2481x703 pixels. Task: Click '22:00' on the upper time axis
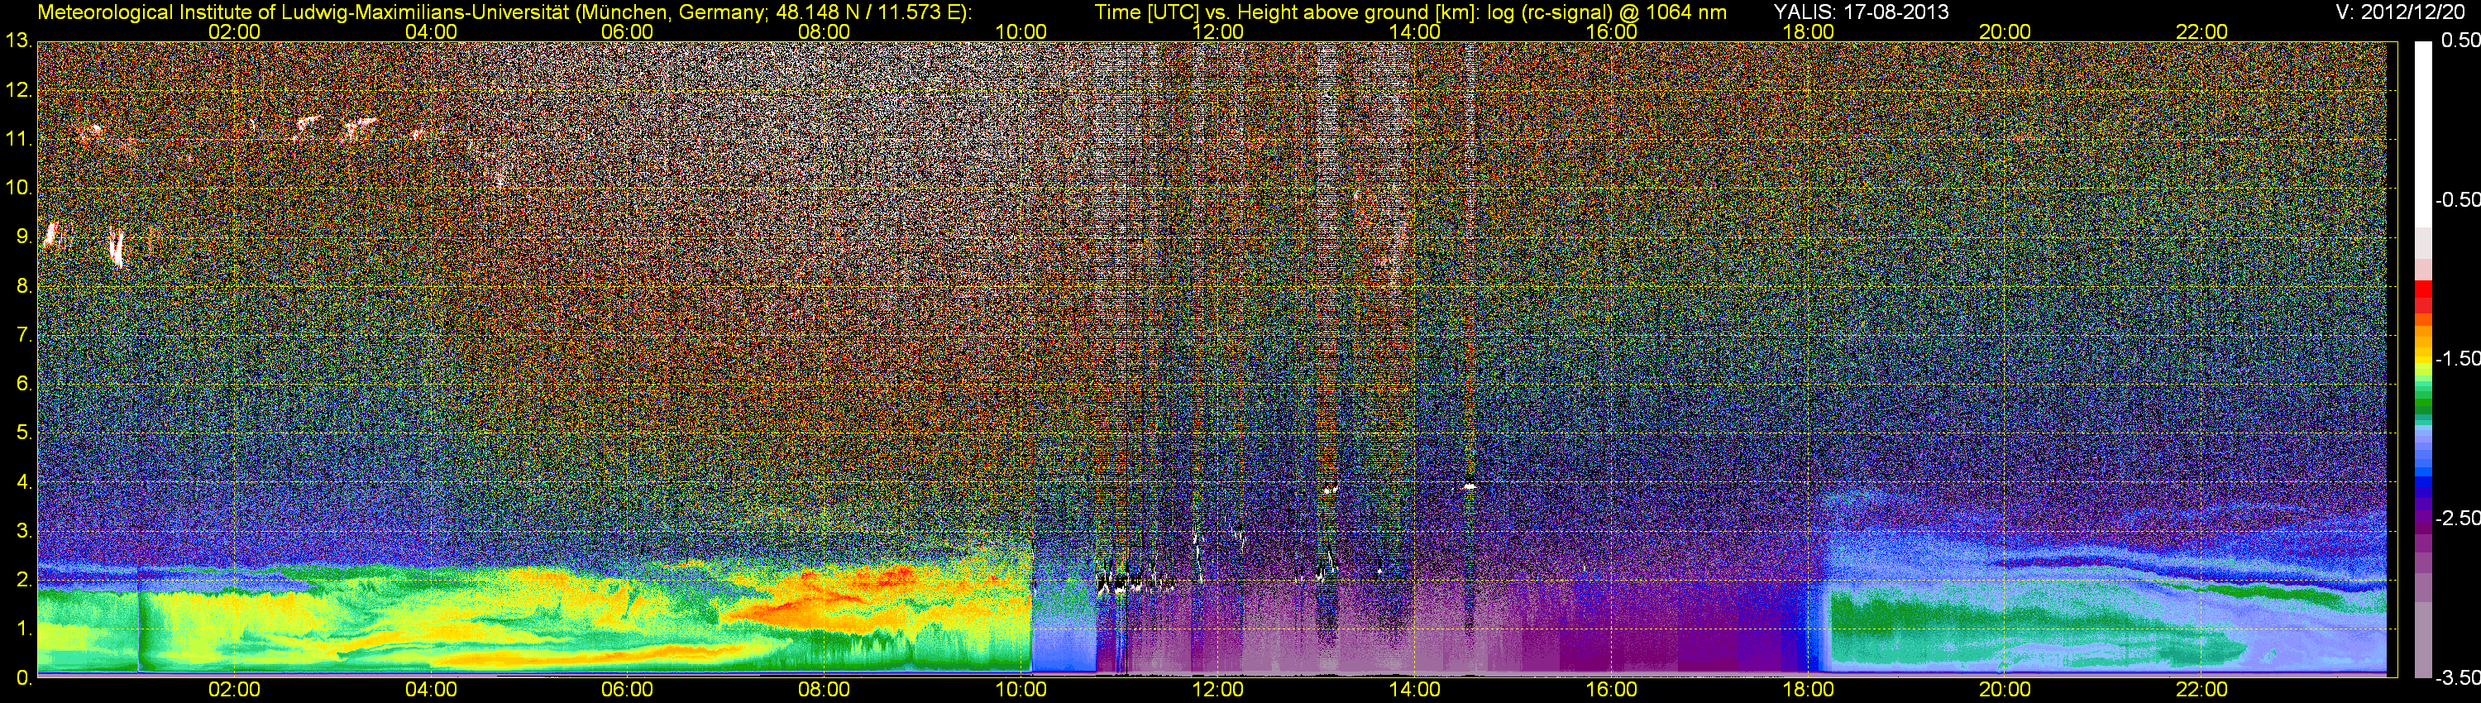click(x=2201, y=31)
